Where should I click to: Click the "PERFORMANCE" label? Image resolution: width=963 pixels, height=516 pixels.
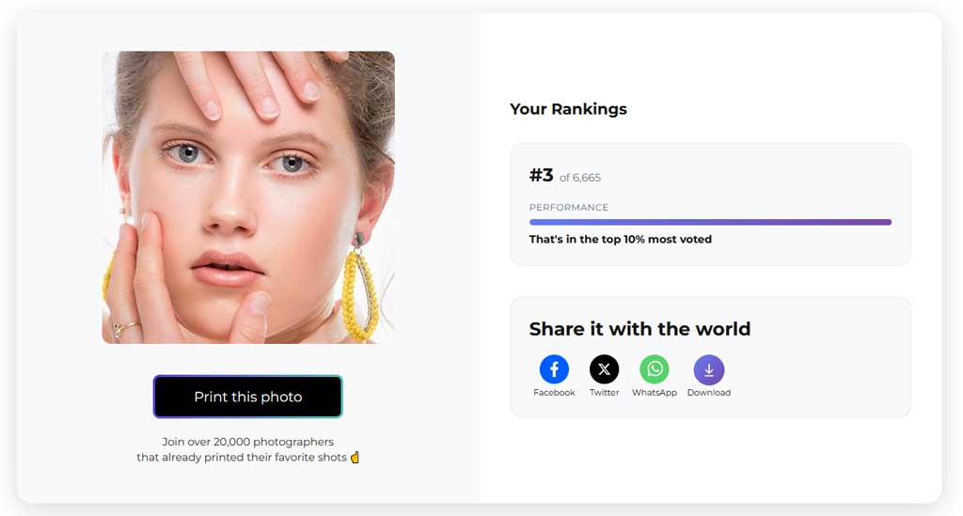click(x=568, y=208)
